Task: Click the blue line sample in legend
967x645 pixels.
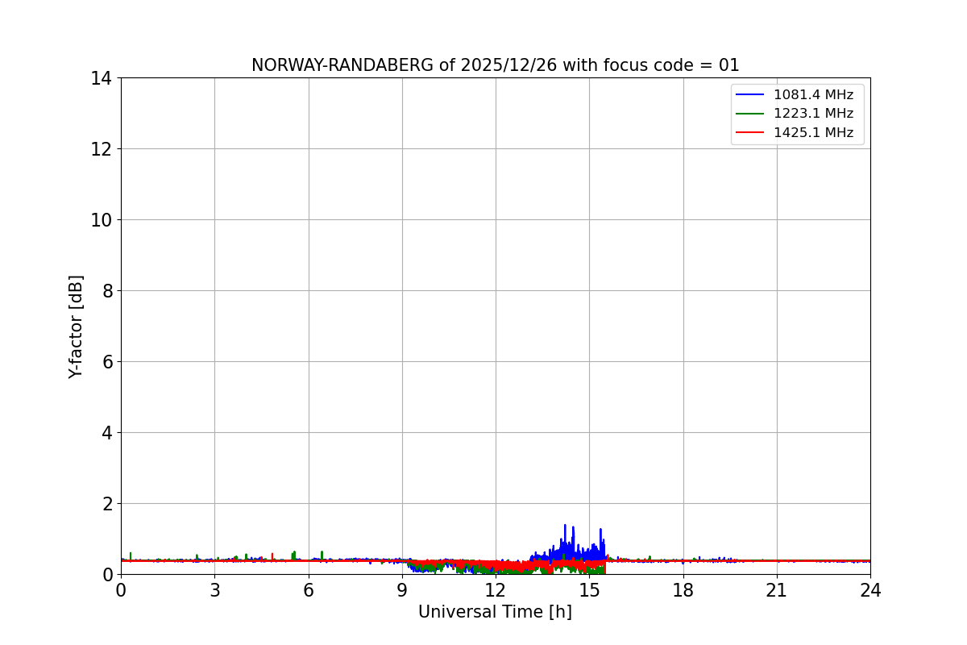Action: (750, 95)
